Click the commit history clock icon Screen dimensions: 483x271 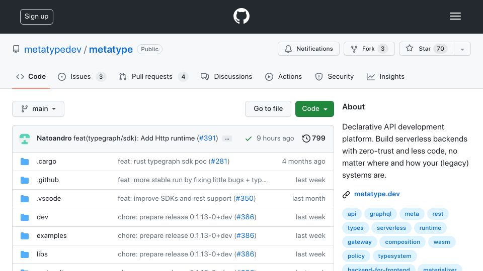click(x=306, y=139)
